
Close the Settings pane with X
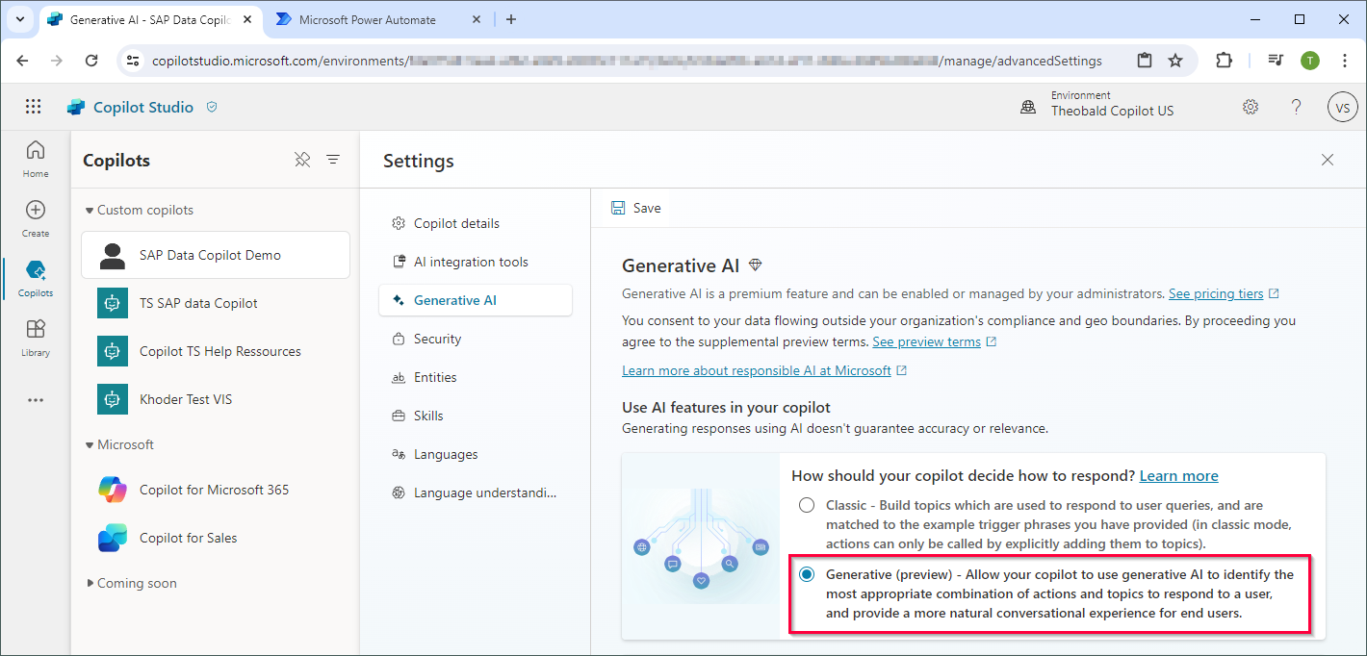[1328, 160]
